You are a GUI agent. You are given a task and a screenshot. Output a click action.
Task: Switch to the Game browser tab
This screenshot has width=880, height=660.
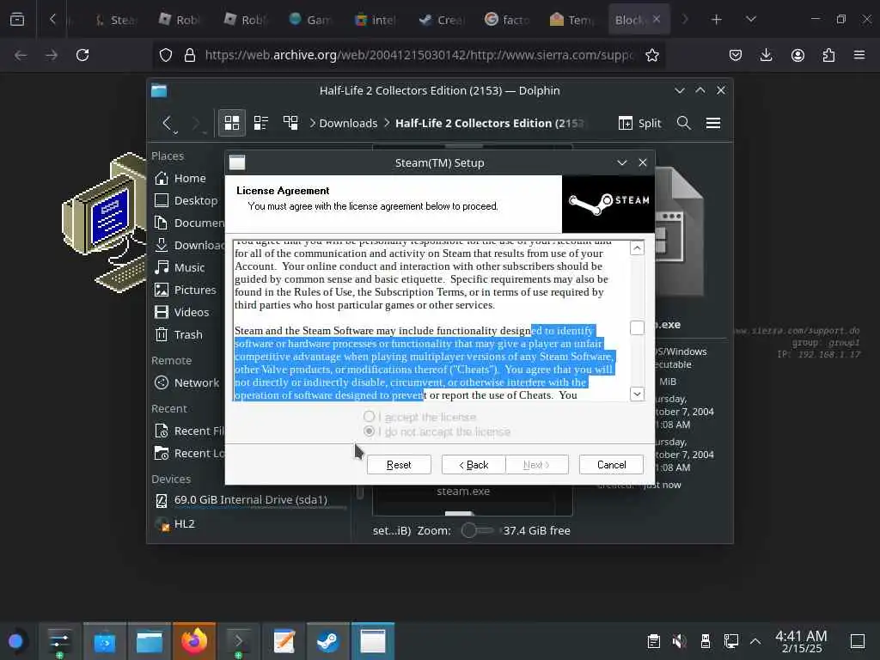point(311,20)
